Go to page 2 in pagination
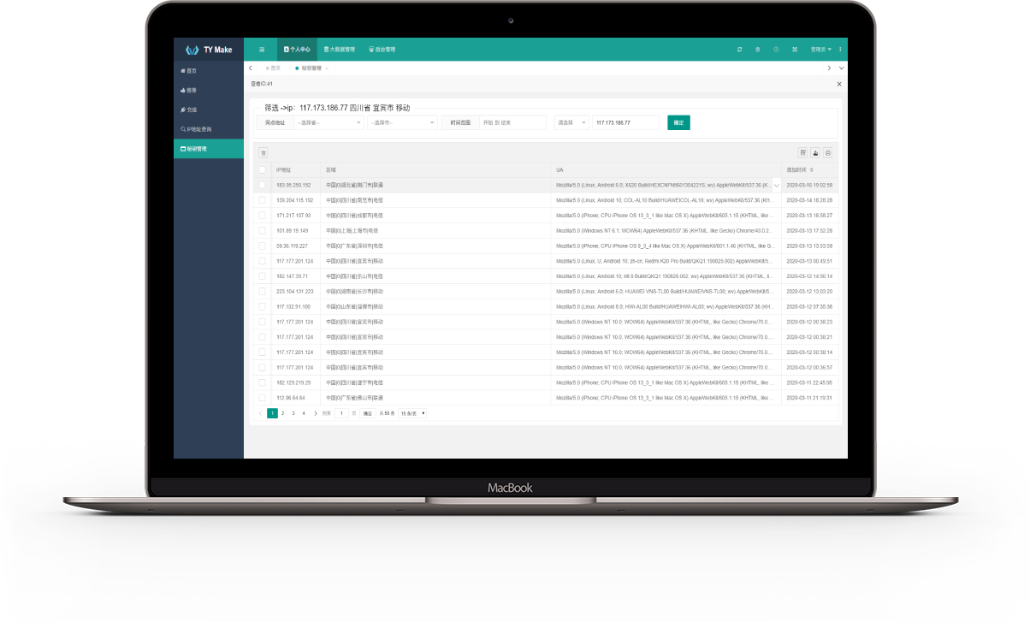This screenshot has height=622, width=1030. pyautogui.click(x=282, y=413)
